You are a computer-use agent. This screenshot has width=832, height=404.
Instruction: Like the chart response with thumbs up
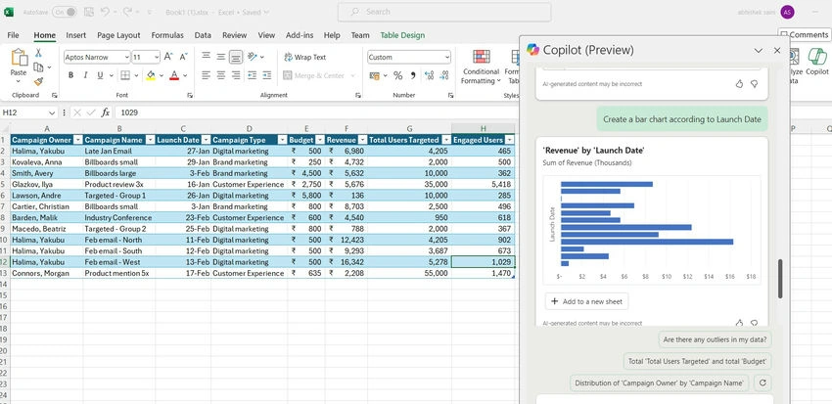point(739,323)
